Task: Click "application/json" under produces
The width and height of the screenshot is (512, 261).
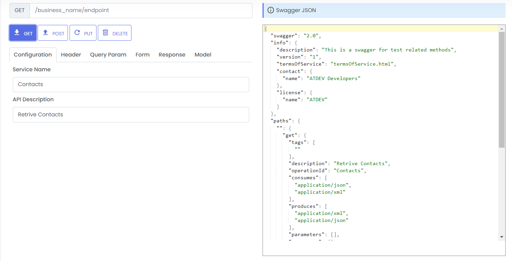Action: point(322,220)
